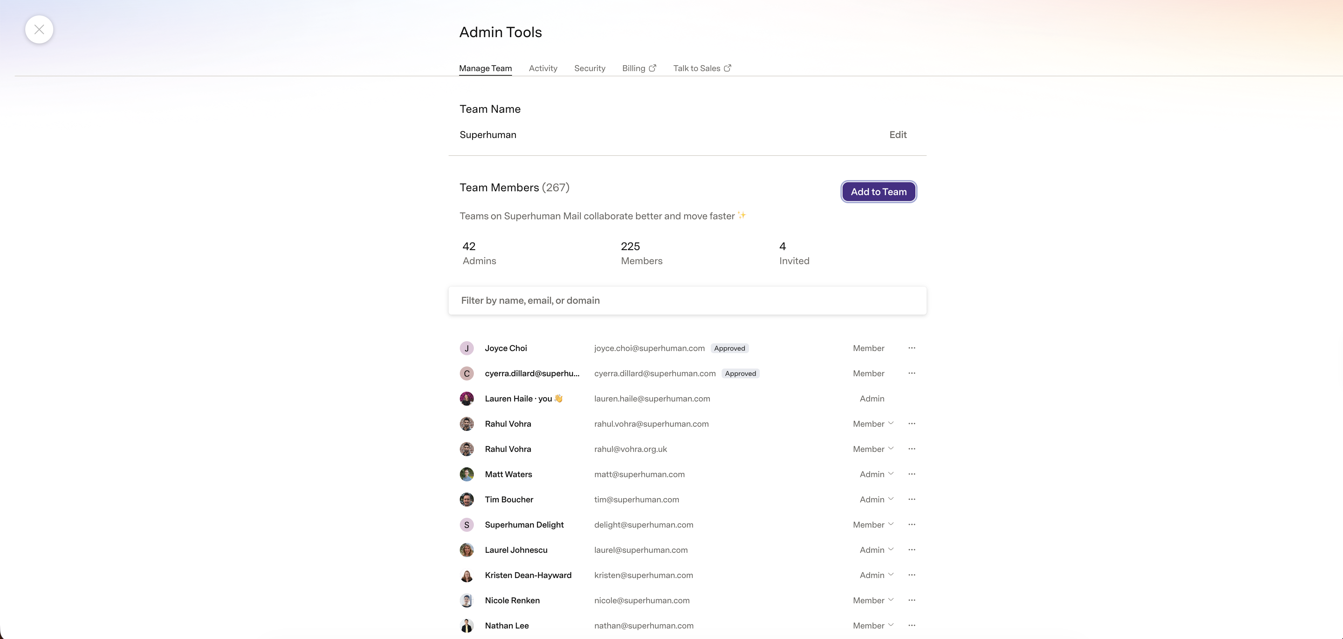Open more options for Joyce Choi
This screenshot has height=639, width=1343.
(911, 348)
